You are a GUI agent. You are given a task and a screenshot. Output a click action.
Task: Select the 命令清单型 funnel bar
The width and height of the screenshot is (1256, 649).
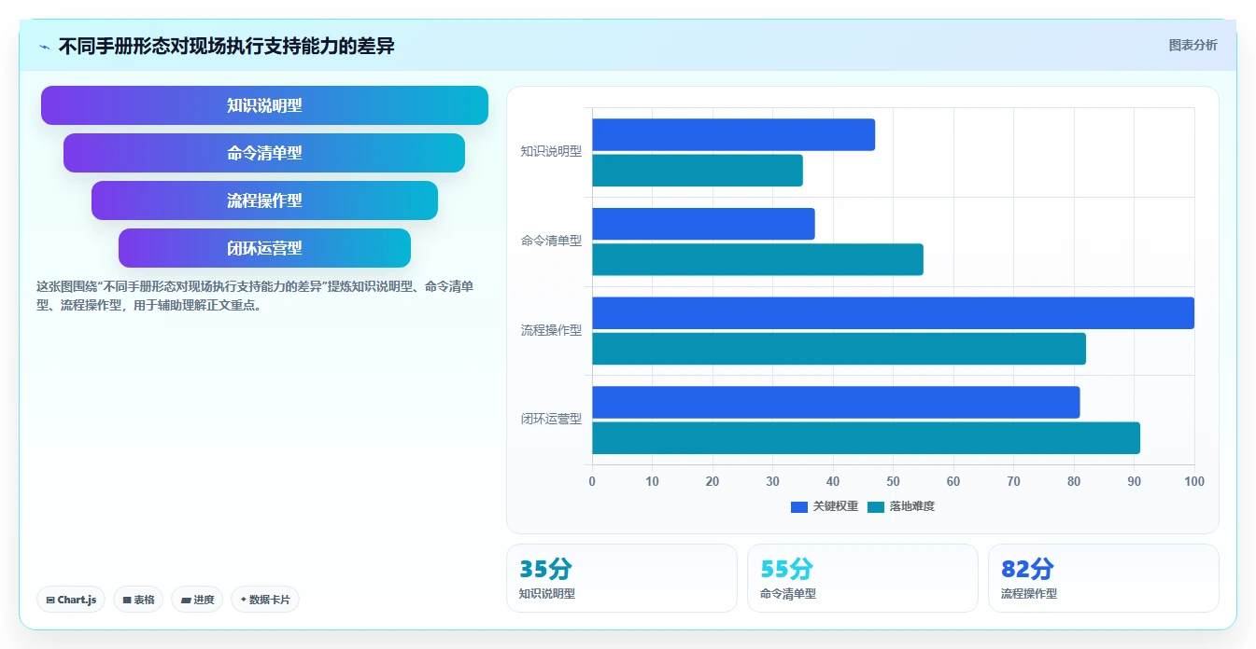point(264,153)
